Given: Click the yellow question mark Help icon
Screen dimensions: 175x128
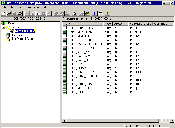Looking at the screenshot, I should pos(107,13).
